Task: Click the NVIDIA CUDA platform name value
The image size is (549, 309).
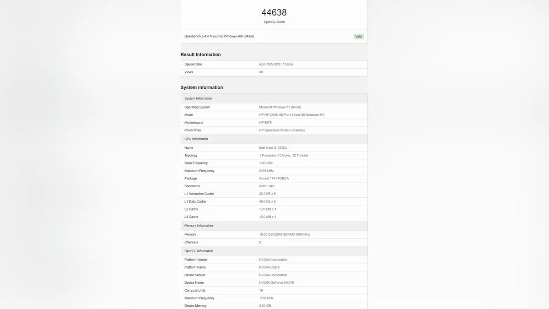Action: (269, 267)
